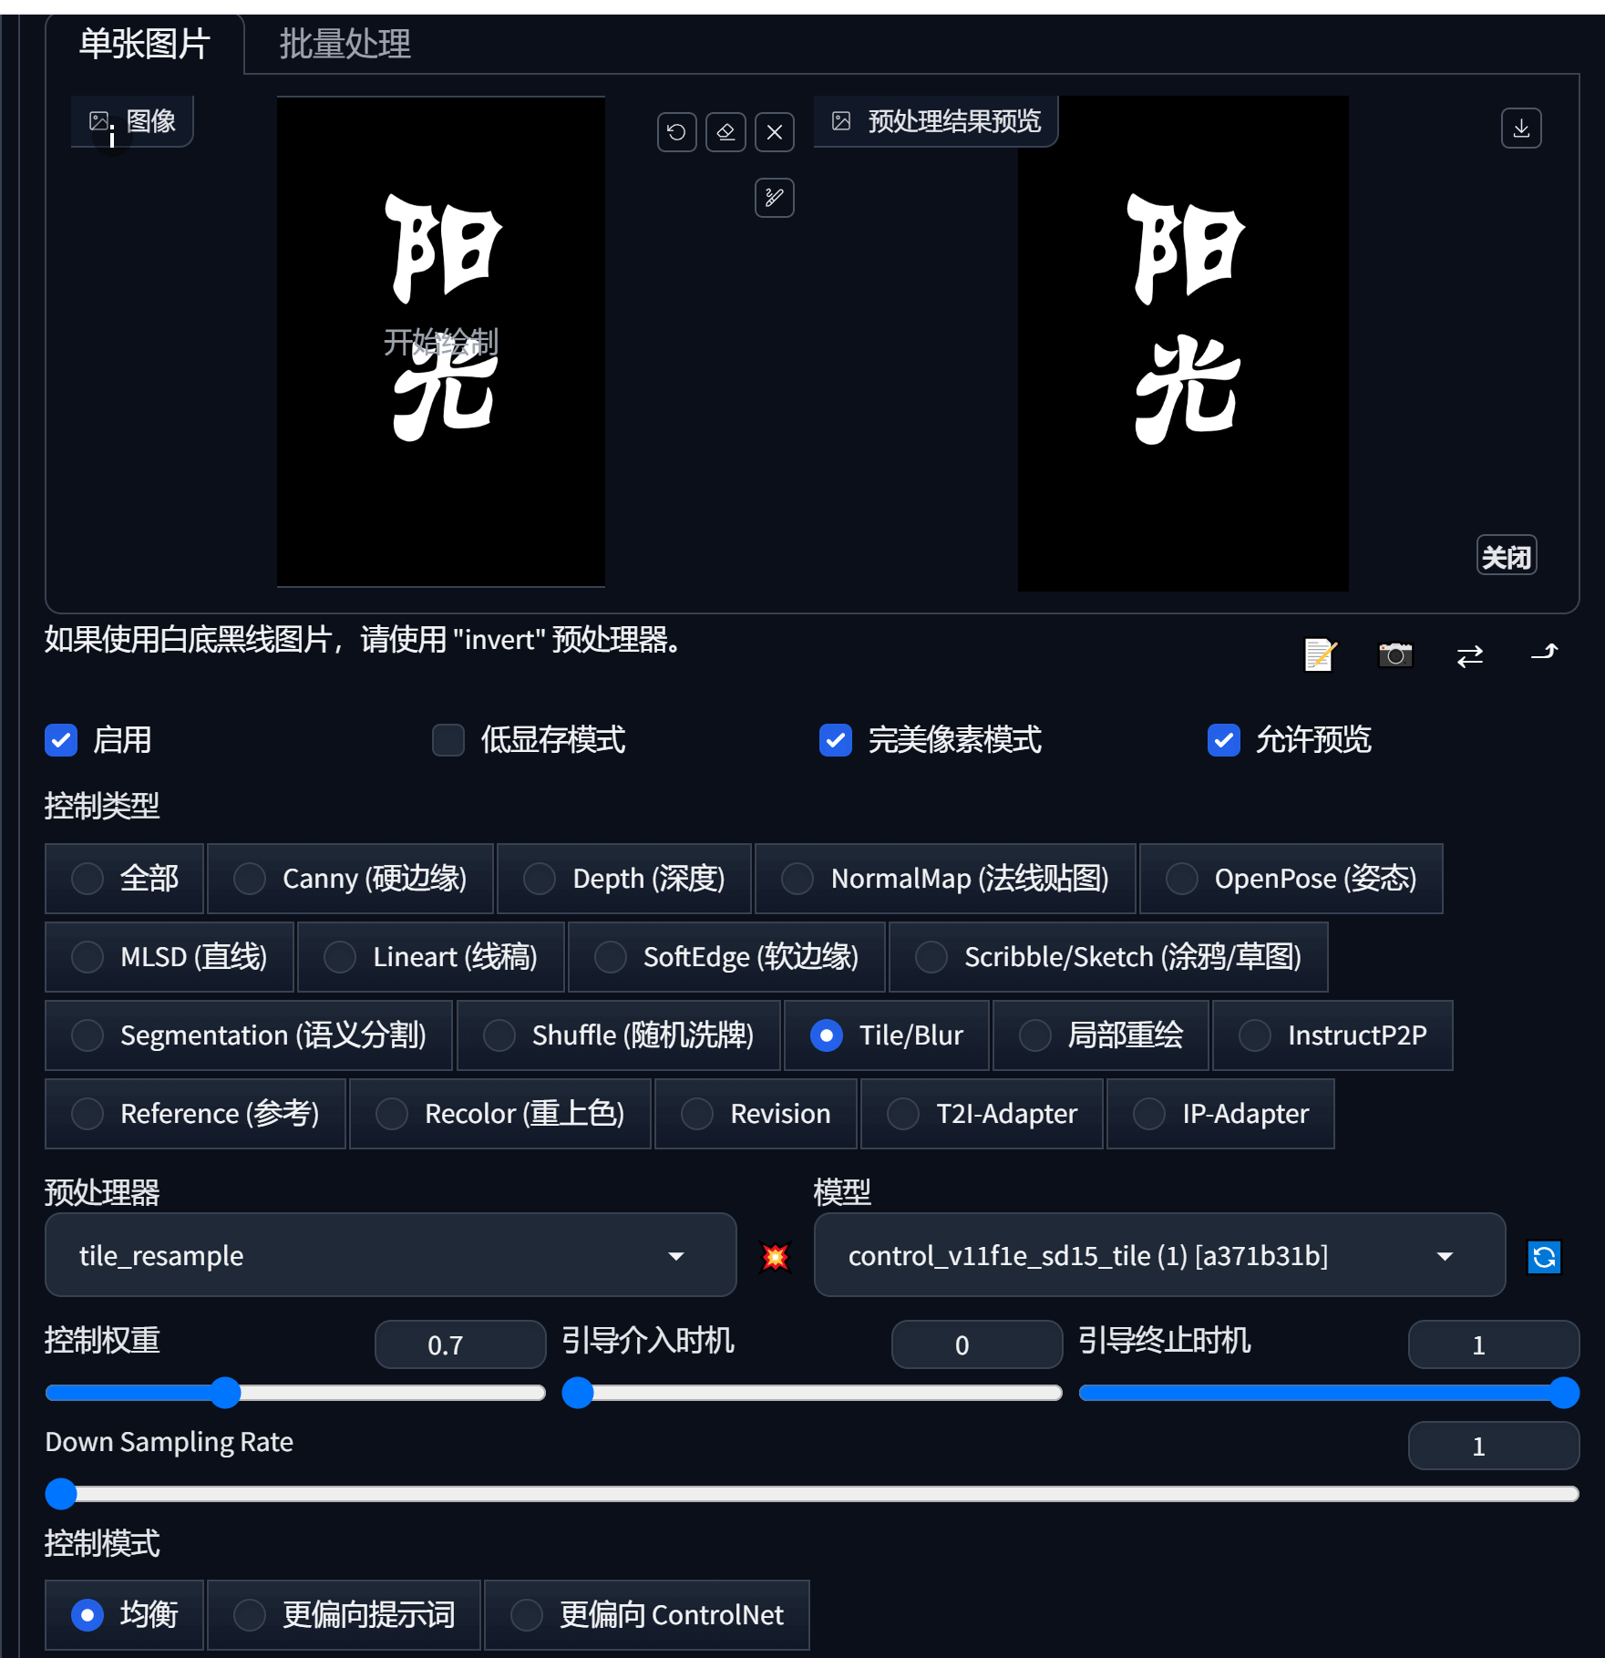Remove the uploaded image with the X icon
This screenshot has width=1605, height=1658.
[775, 133]
